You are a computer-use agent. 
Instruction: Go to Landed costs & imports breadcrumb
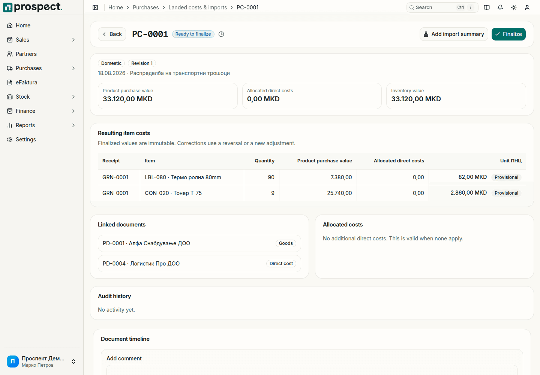coord(198,7)
